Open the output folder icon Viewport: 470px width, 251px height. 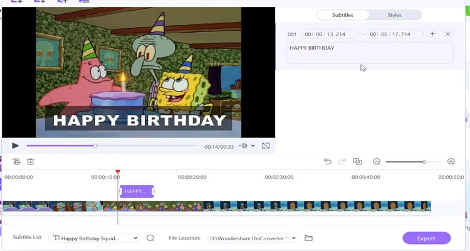point(308,238)
